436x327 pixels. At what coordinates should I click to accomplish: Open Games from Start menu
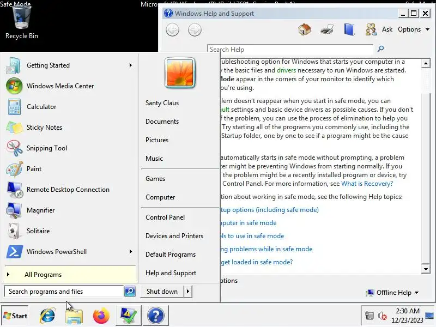155,179
